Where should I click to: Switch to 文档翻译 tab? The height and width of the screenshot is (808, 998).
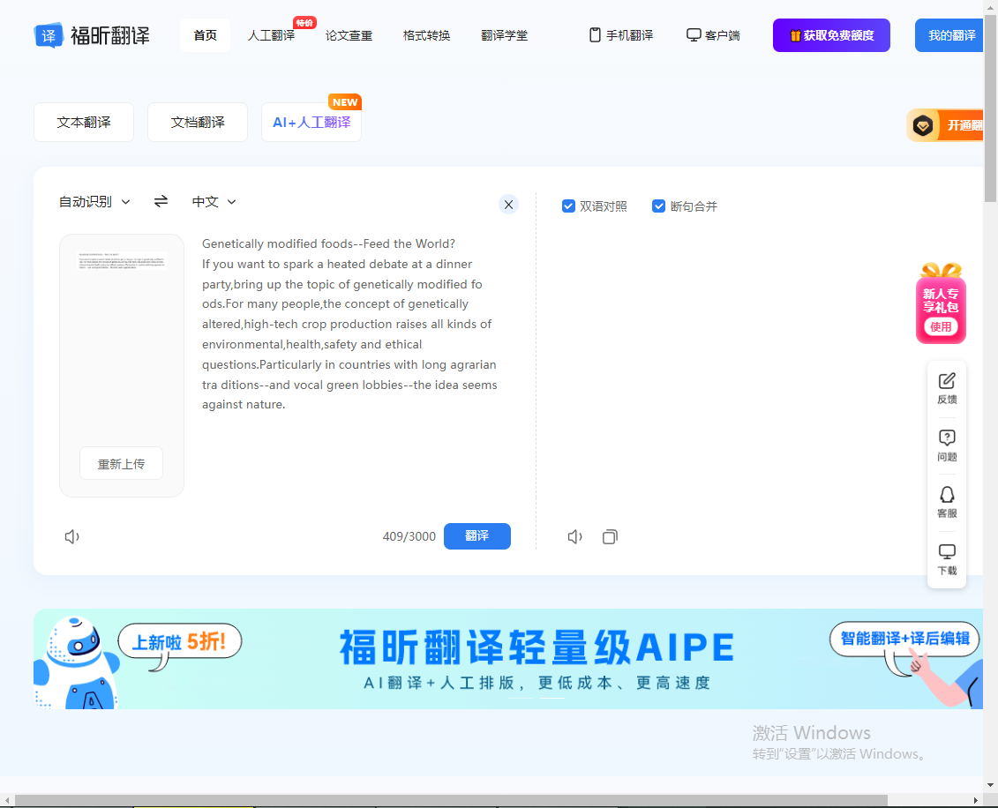point(198,122)
